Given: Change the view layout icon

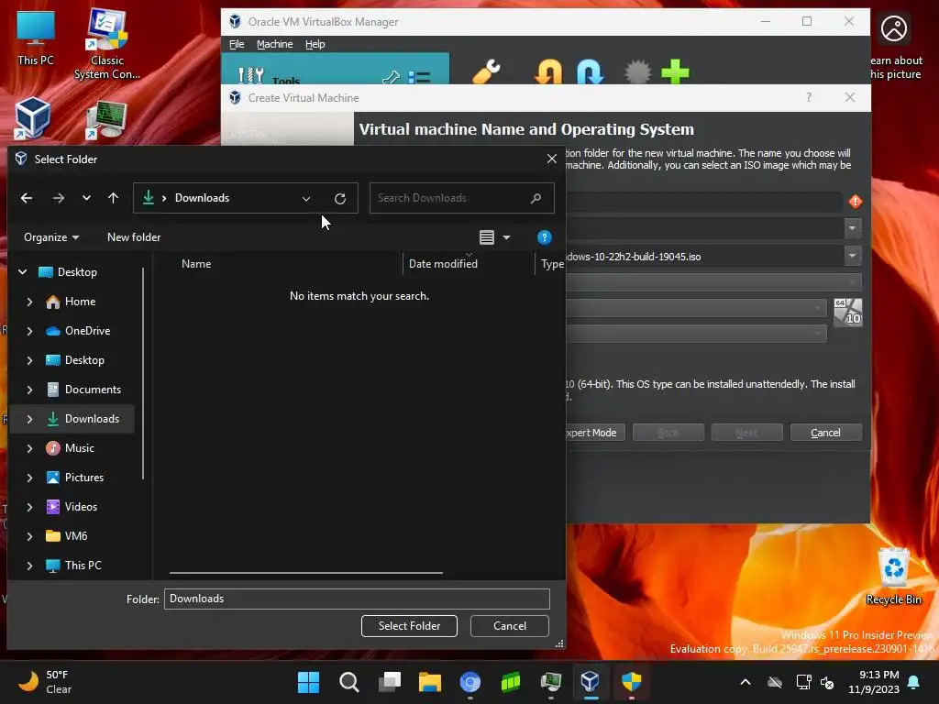Looking at the screenshot, I should point(487,237).
